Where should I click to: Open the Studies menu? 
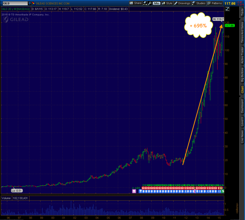tap(199, 3)
